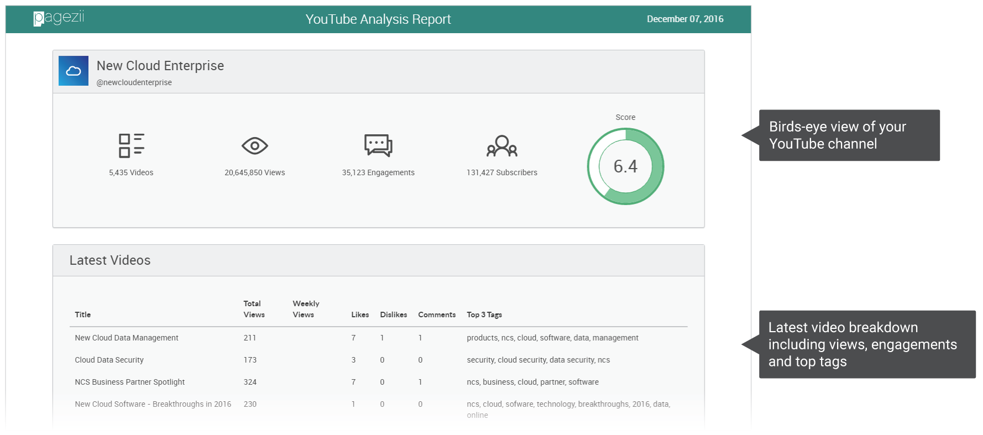Sort by Dislikes column header

[394, 315]
